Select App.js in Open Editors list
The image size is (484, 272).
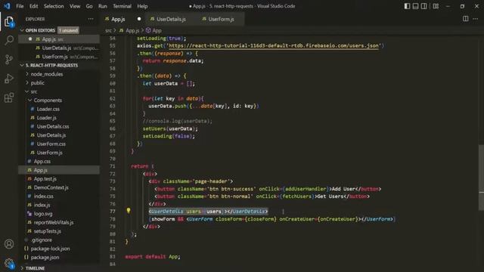59,39
